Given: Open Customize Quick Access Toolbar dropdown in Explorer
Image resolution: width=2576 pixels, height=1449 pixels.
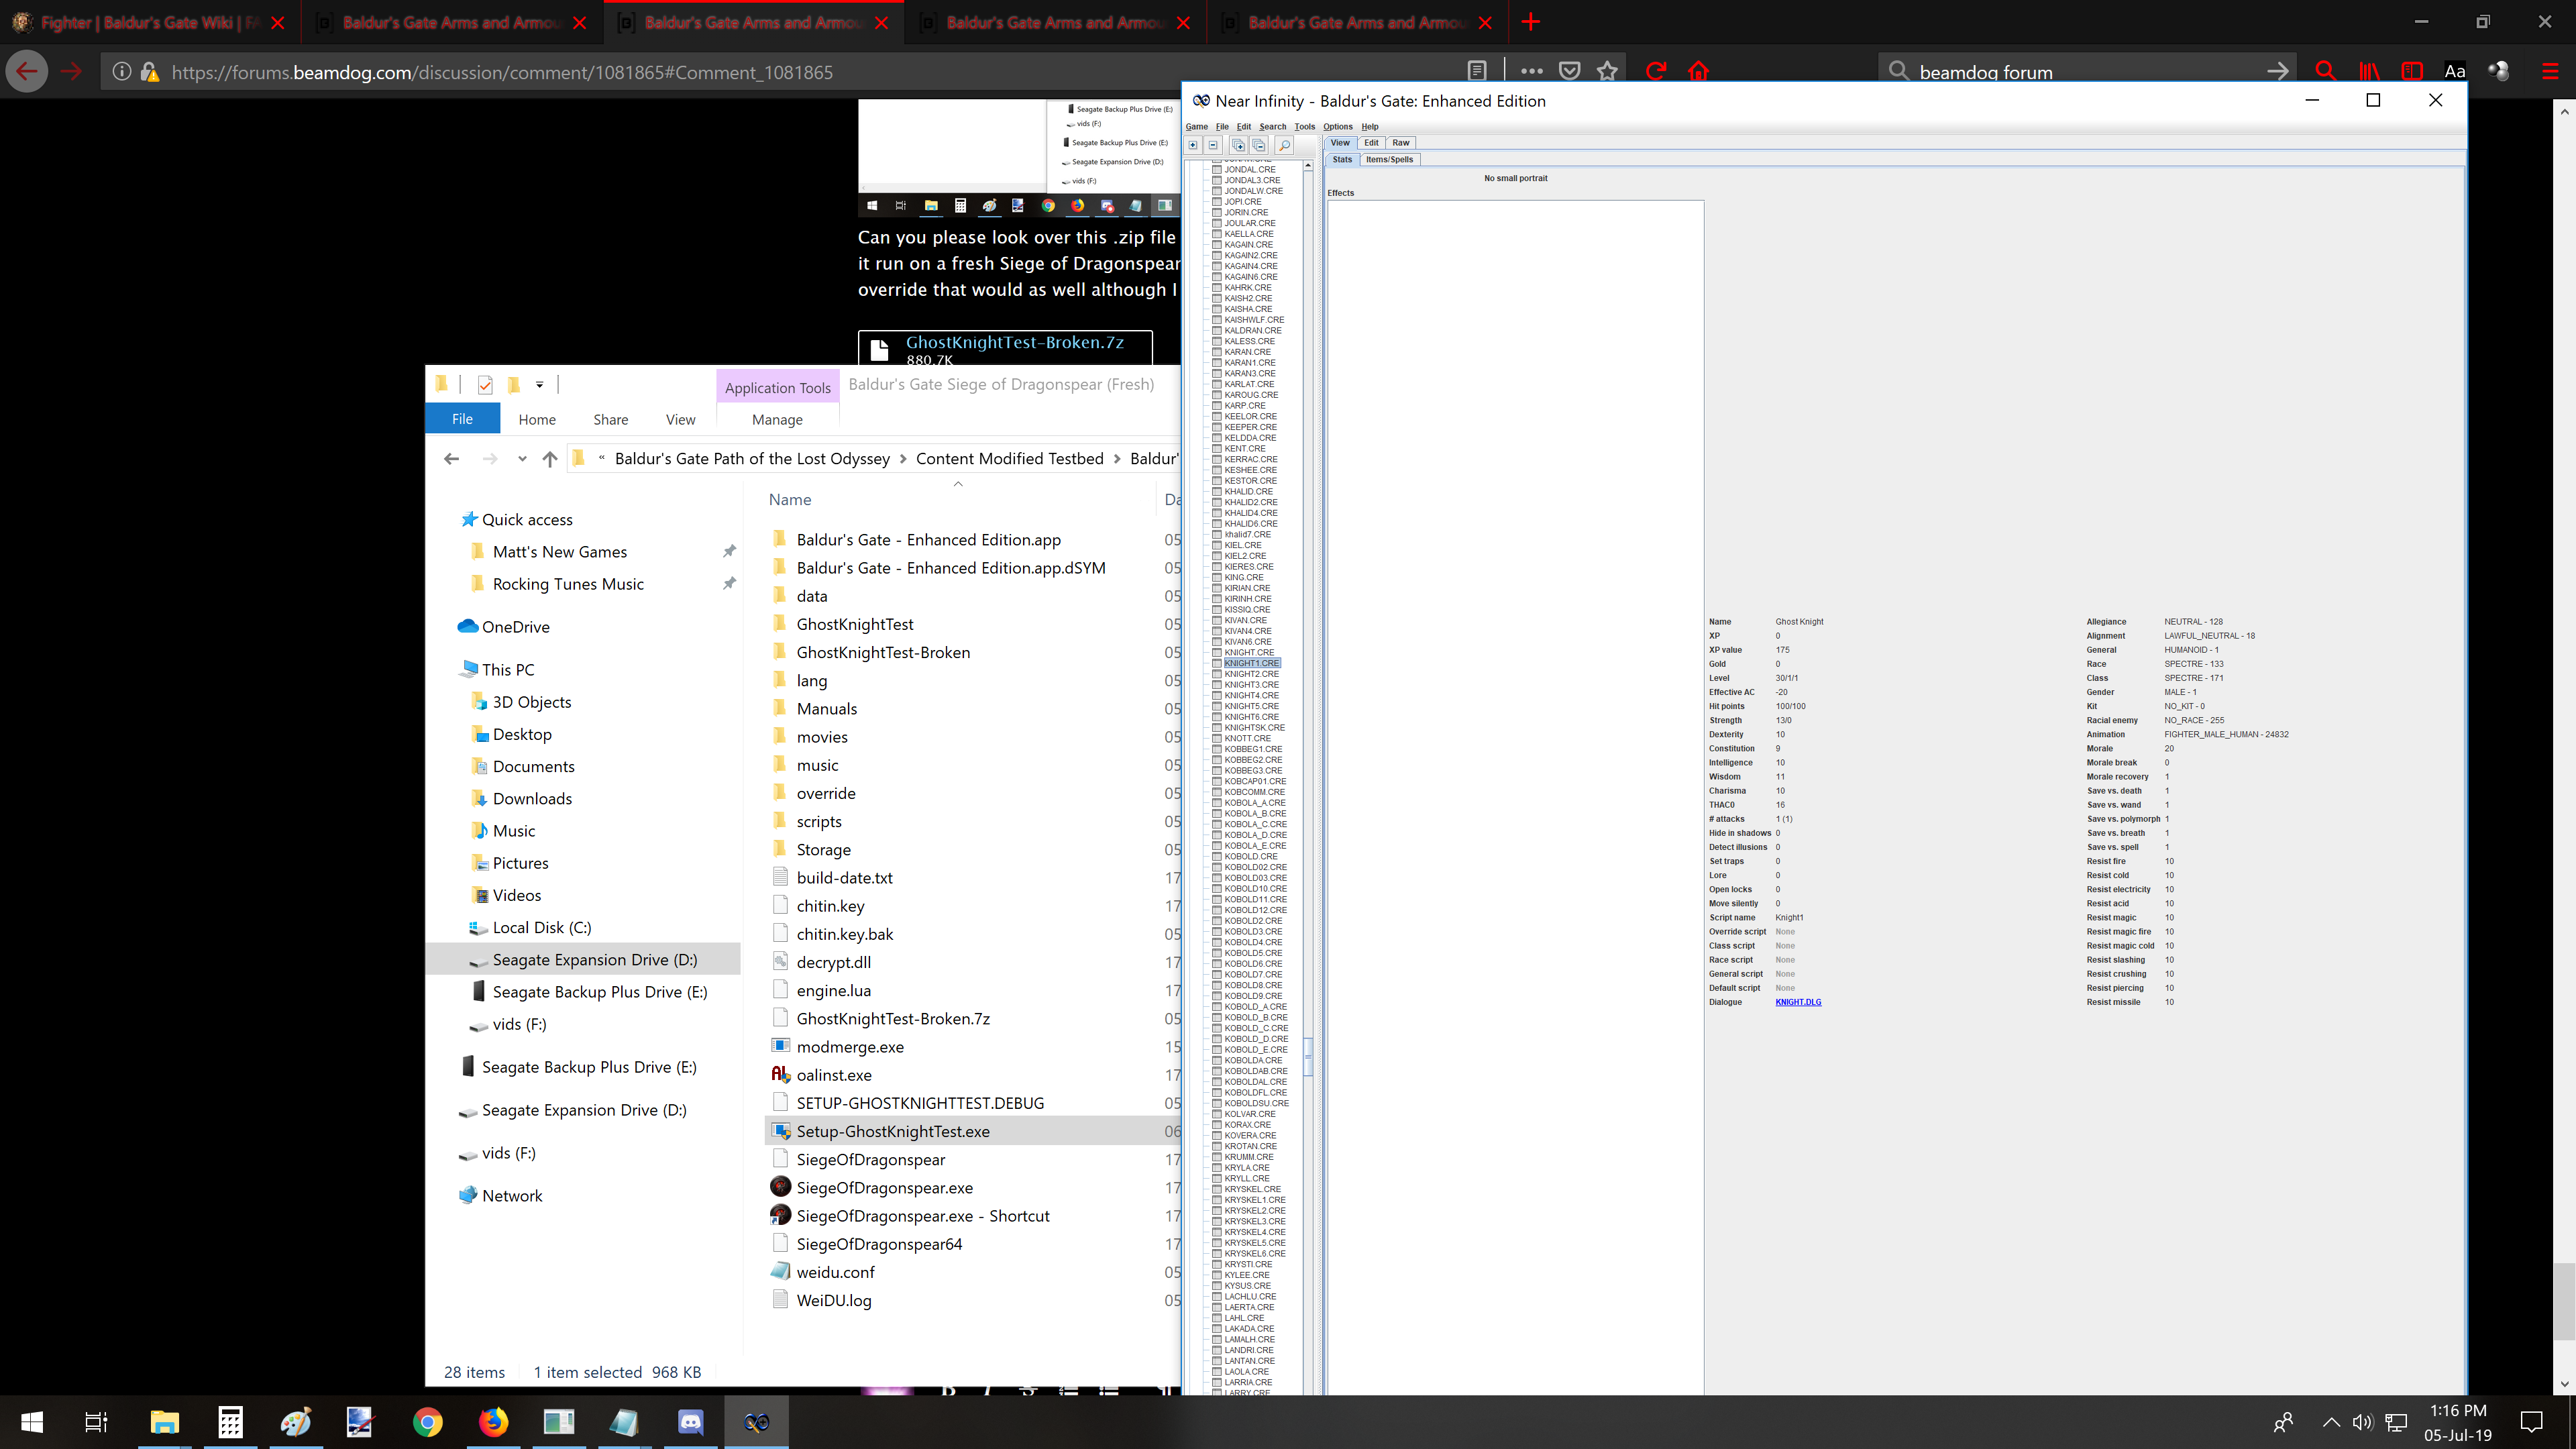Looking at the screenshot, I should click(539, 385).
